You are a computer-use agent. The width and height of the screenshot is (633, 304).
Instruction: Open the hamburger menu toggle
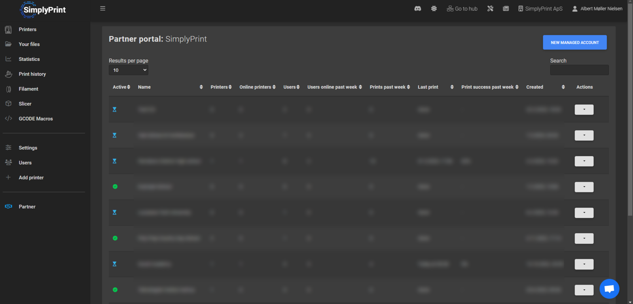tap(102, 8)
